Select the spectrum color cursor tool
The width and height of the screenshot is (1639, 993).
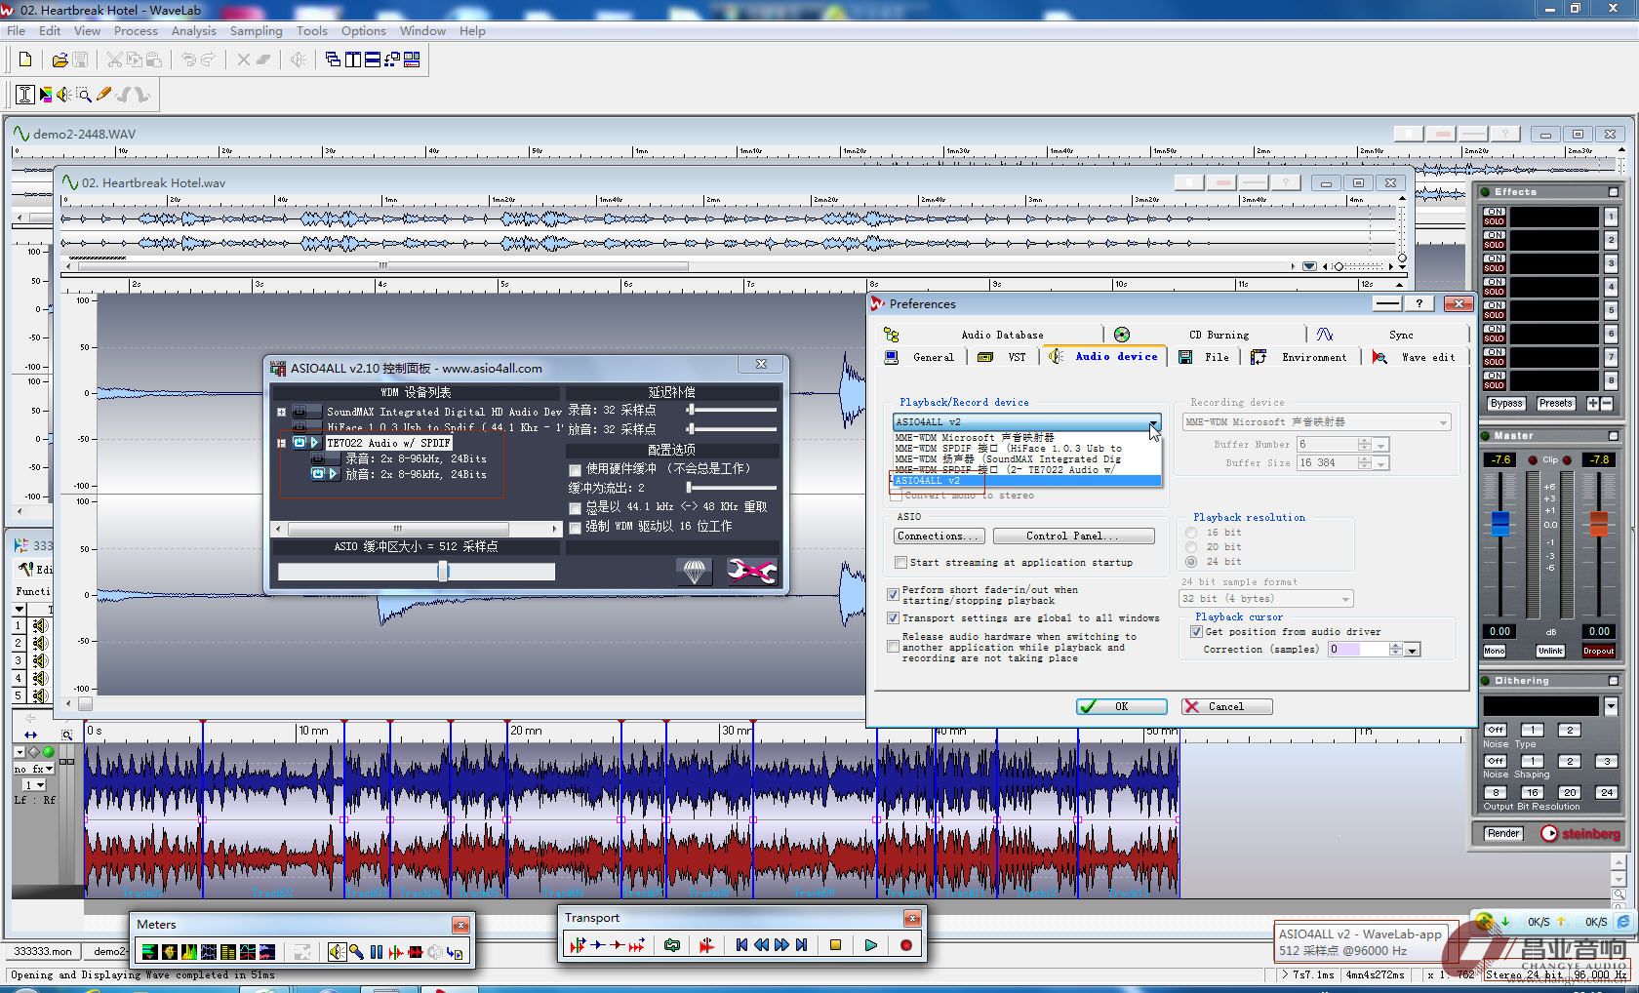(x=46, y=95)
